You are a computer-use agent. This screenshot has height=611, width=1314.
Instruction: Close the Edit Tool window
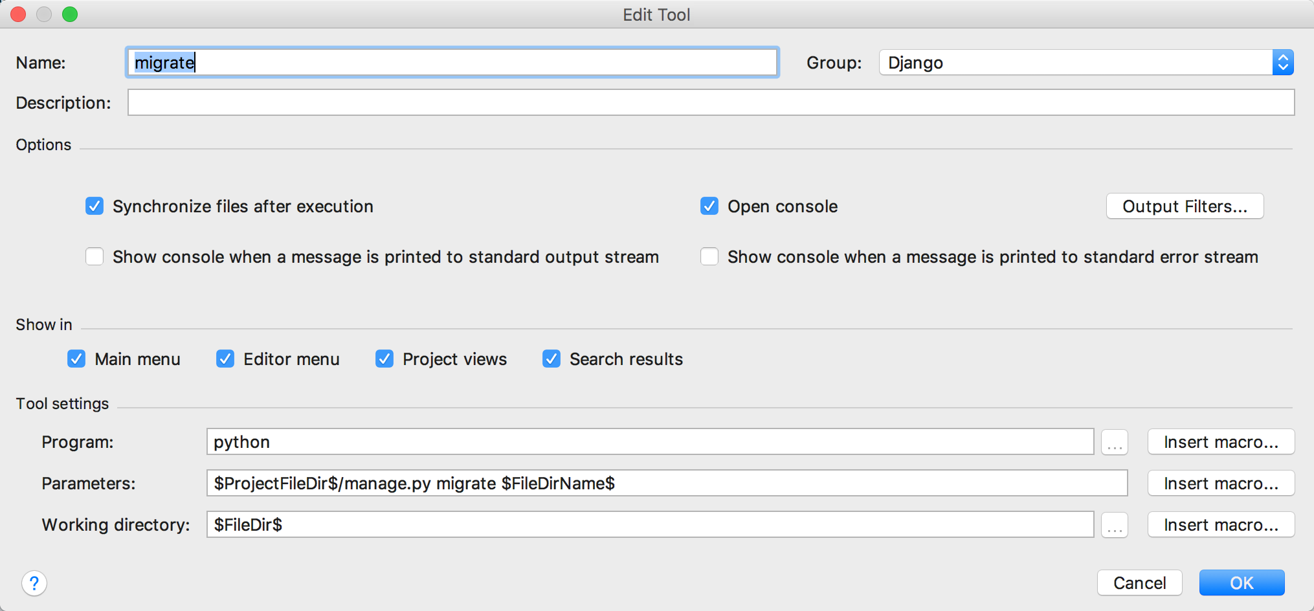click(18, 14)
